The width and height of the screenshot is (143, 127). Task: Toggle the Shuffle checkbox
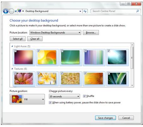(84, 96)
